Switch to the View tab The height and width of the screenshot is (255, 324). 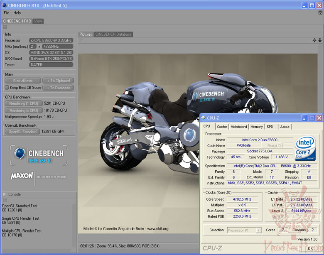pos(38,21)
